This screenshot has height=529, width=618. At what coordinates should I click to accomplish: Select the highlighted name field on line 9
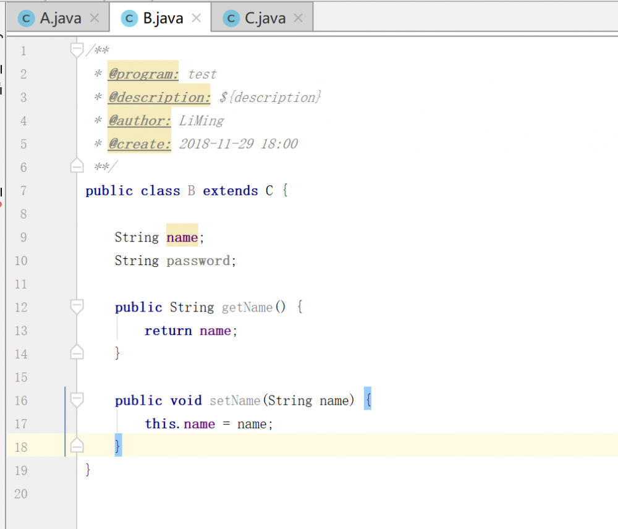click(x=182, y=237)
